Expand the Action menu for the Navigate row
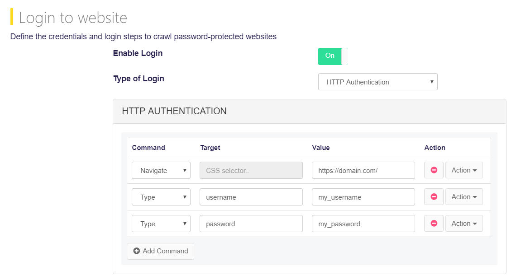This screenshot has width=521, height=280. coord(464,170)
